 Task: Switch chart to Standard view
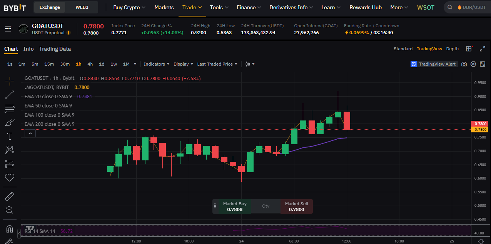(403, 49)
